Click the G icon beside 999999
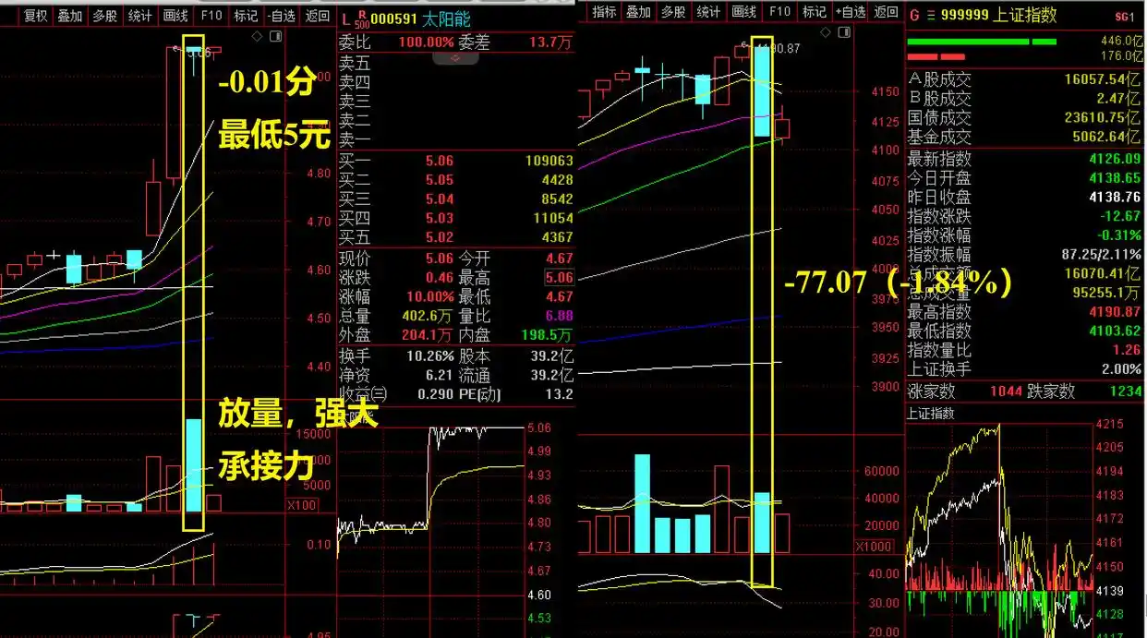 tap(914, 16)
